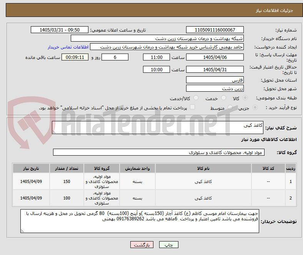Click the توضیحات خریدار text area

pyautogui.click(x=140, y=221)
